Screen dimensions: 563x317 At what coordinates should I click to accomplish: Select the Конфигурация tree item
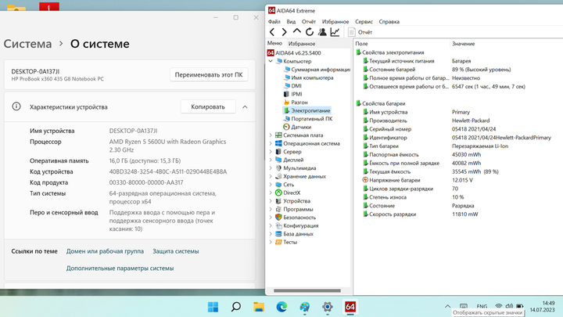tap(297, 226)
